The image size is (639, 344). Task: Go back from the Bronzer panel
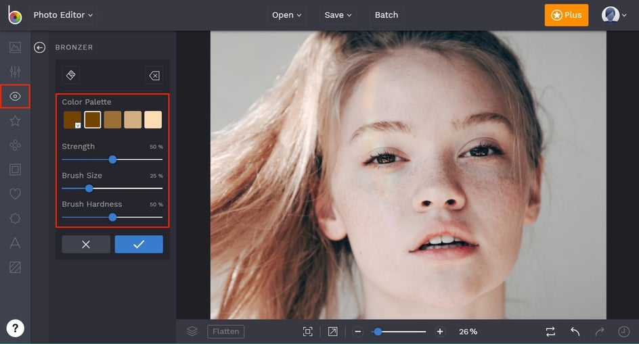[40, 47]
